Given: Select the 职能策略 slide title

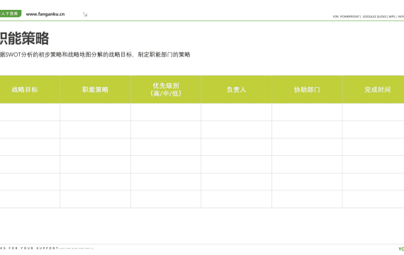Looking at the screenshot, I should tap(24, 38).
